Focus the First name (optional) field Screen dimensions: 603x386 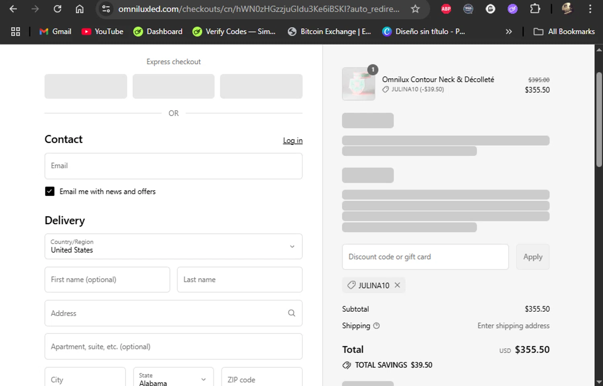107,280
